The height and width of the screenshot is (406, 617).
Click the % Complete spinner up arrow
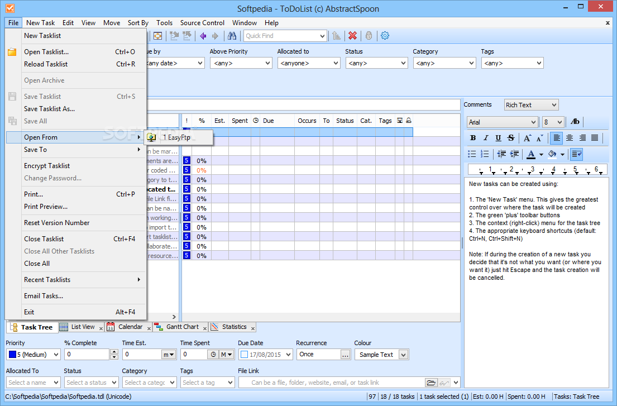click(114, 352)
